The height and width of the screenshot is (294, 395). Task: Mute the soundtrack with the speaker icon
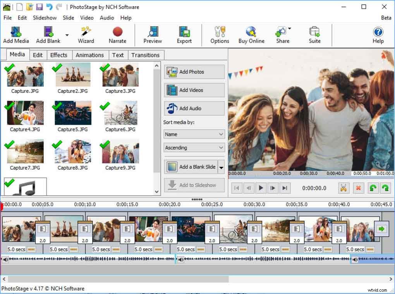point(5,260)
